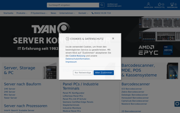Click Allen Zustimmen button
This screenshot has height=113, width=180.
(104, 73)
